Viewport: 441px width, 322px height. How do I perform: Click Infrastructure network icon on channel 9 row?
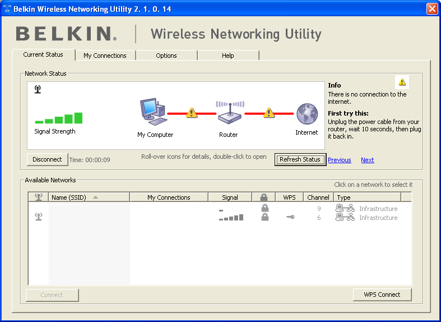click(x=345, y=208)
